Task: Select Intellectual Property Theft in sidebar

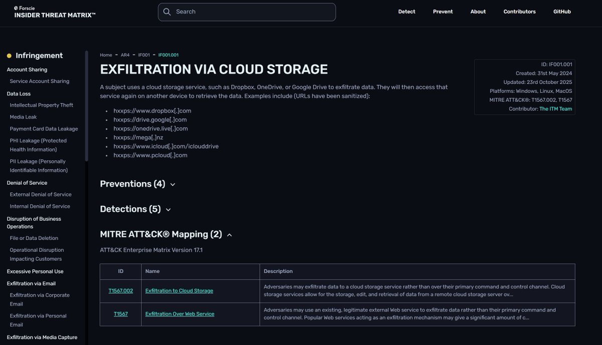Action: click(42, 105)
